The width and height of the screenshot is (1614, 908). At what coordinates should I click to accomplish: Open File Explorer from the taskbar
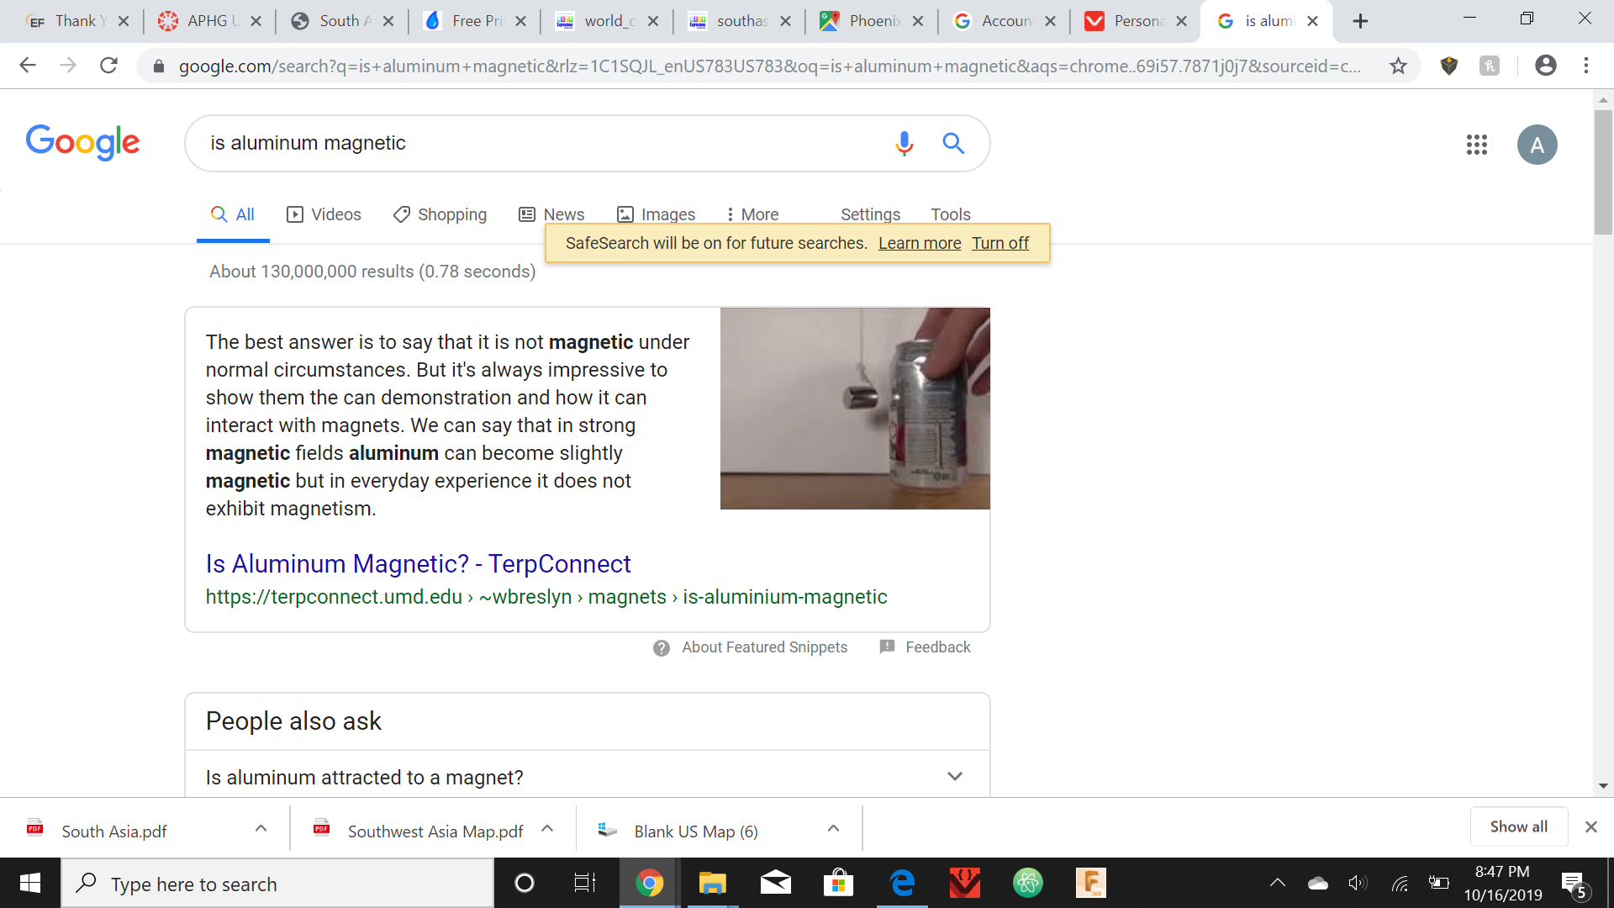click(x=712, y=883)
